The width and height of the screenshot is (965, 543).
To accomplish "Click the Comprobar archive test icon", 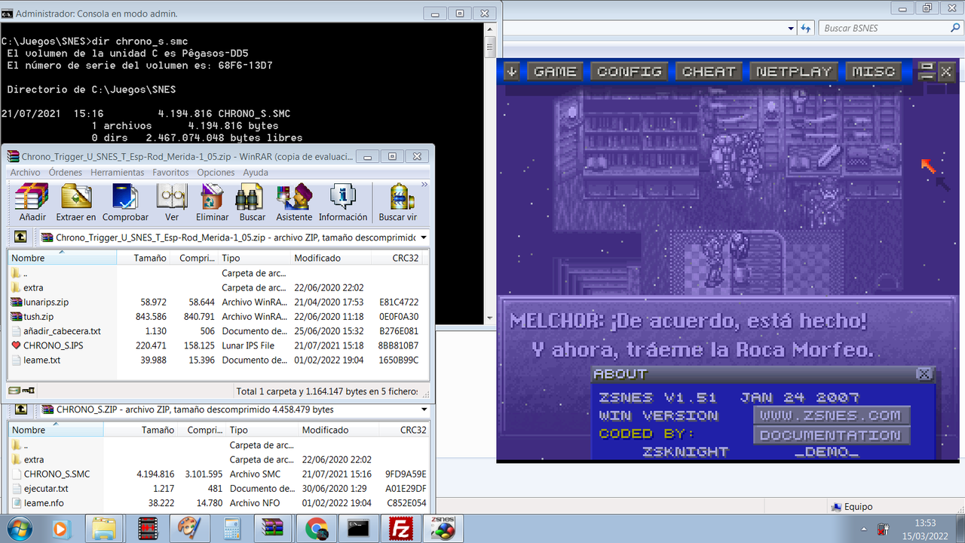I will tap(125, 203).
